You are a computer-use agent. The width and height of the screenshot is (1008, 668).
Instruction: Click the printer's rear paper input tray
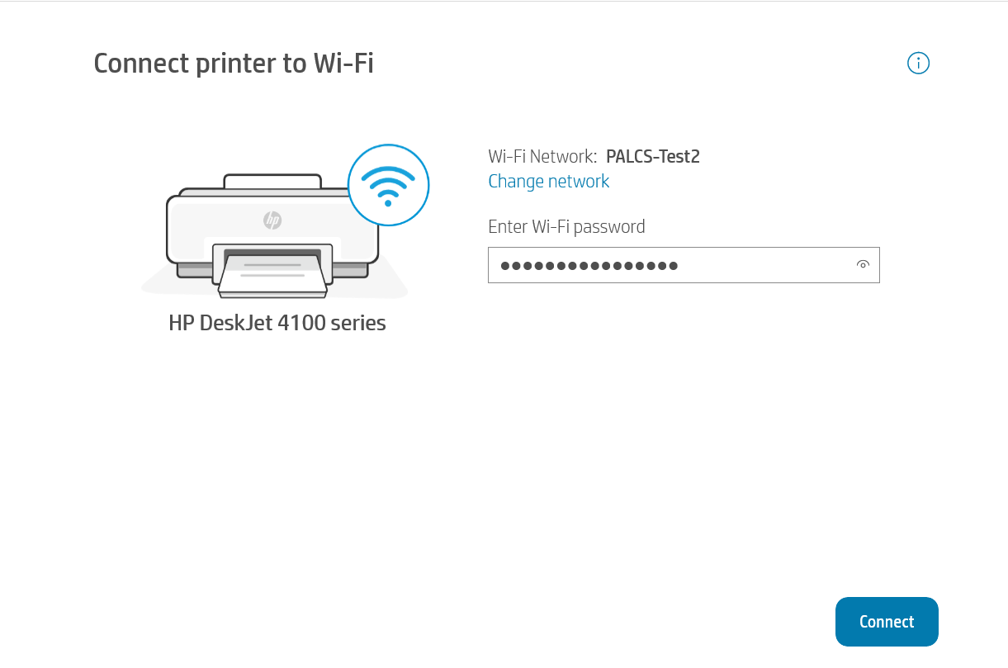(x=272, y=181)
